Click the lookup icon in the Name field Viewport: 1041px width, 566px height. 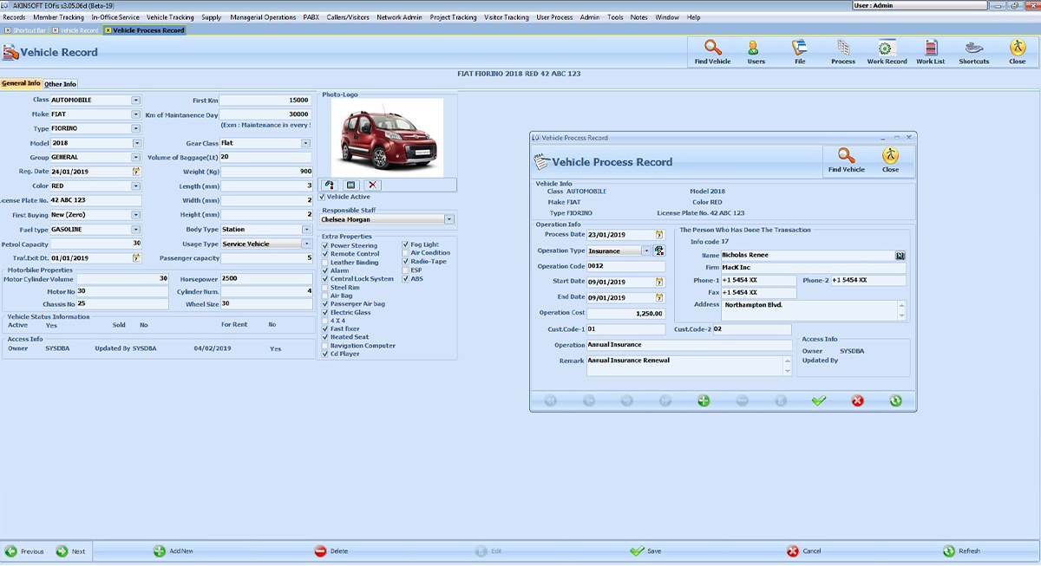click(x=900, y=256)
